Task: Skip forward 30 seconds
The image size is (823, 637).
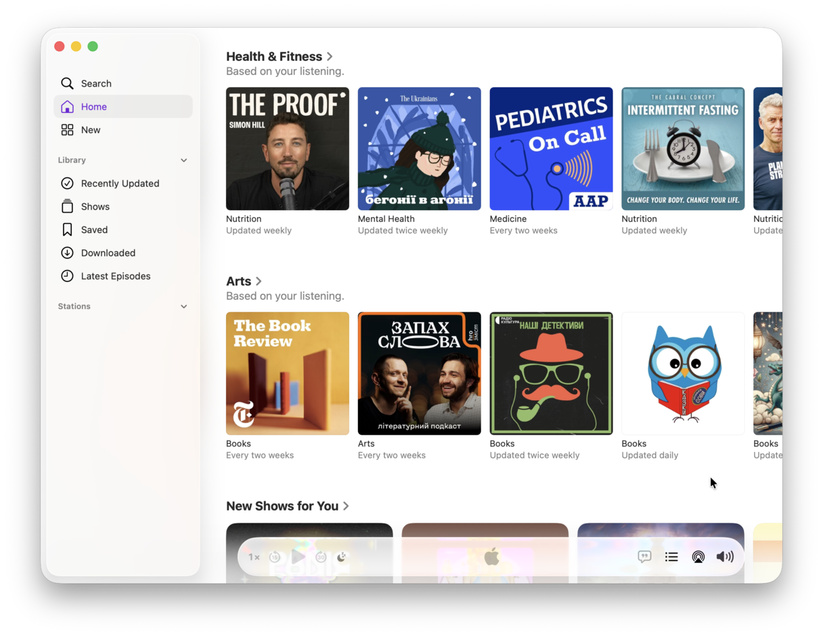Action: [x=321, y=557]
